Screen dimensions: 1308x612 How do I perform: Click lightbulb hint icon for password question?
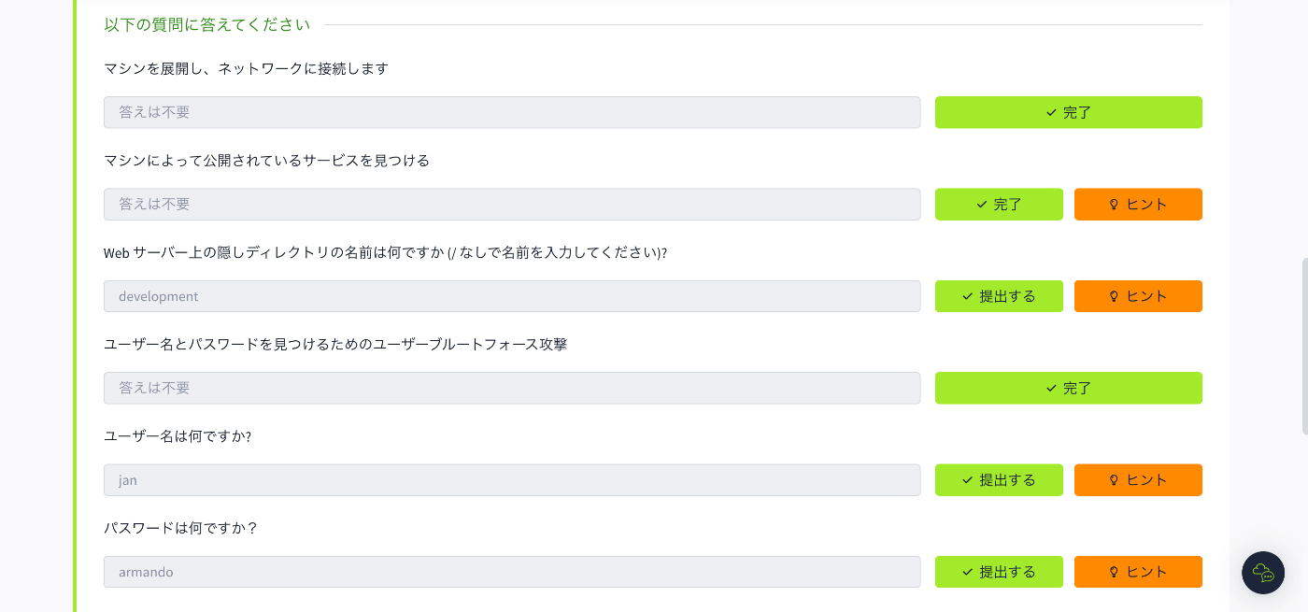[x=1114, y=572]
